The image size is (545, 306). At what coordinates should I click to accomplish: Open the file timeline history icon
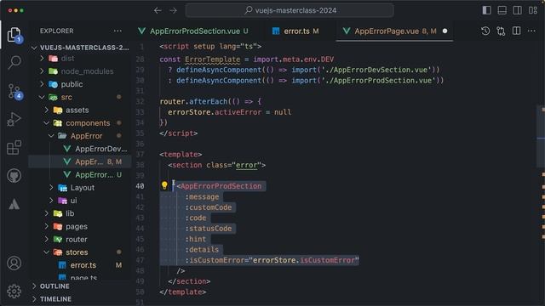click(485, 31)
